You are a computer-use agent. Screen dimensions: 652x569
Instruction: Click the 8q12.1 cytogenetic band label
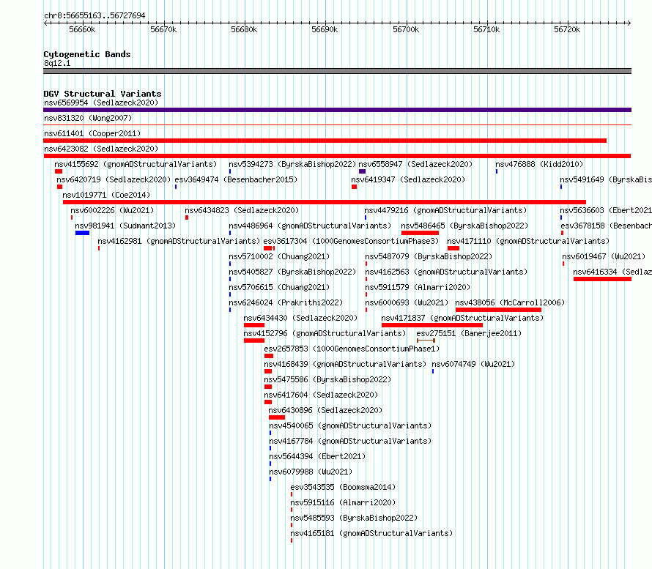[x=57, y=63]
